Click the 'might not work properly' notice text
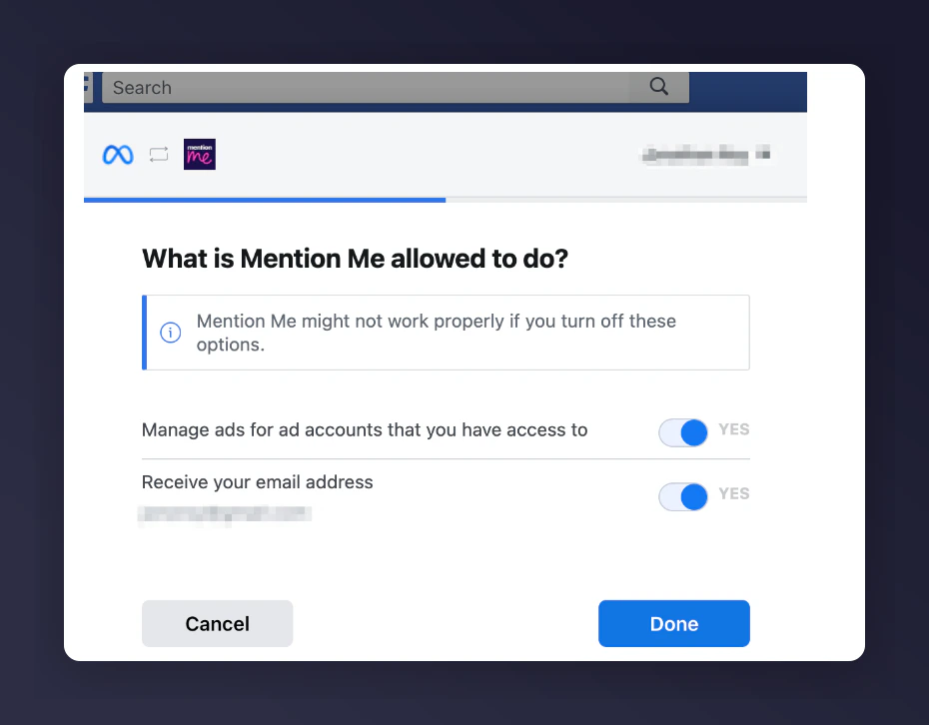Screen dimensions: 929x725 click(x=437, y=333)
